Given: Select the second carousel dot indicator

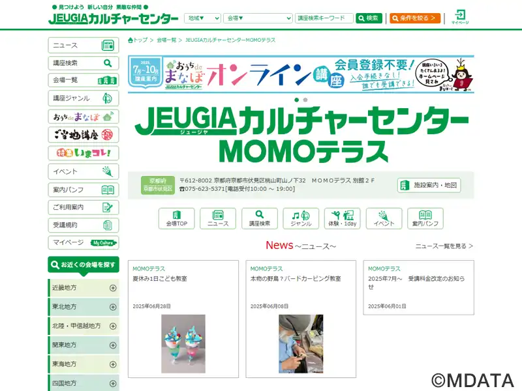Looking at the screenshot, I should pos(305,100).
